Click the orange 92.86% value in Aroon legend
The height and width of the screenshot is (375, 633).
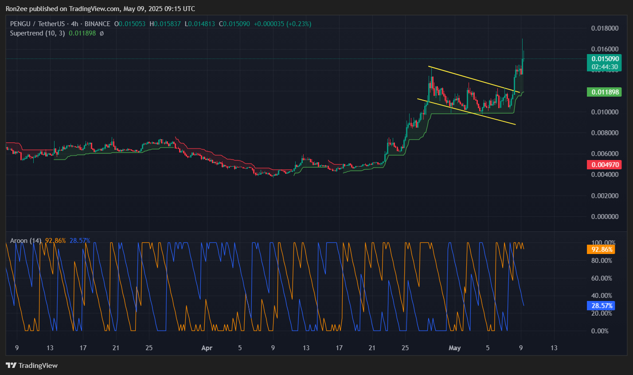[55, 241]
